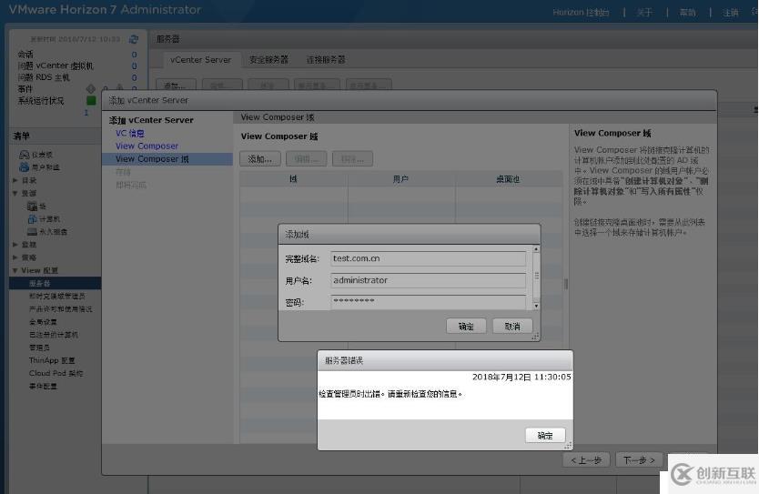Select the farm icon under resources

pyautogui.click(x=33, y=207)
